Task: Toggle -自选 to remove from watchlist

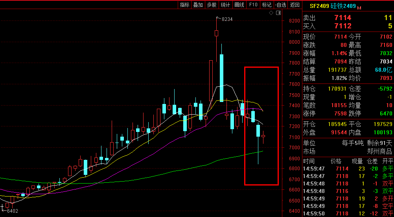Action: point(280,5)
